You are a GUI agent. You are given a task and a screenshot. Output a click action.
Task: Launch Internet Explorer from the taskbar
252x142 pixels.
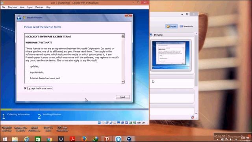[x=26, y=139]
